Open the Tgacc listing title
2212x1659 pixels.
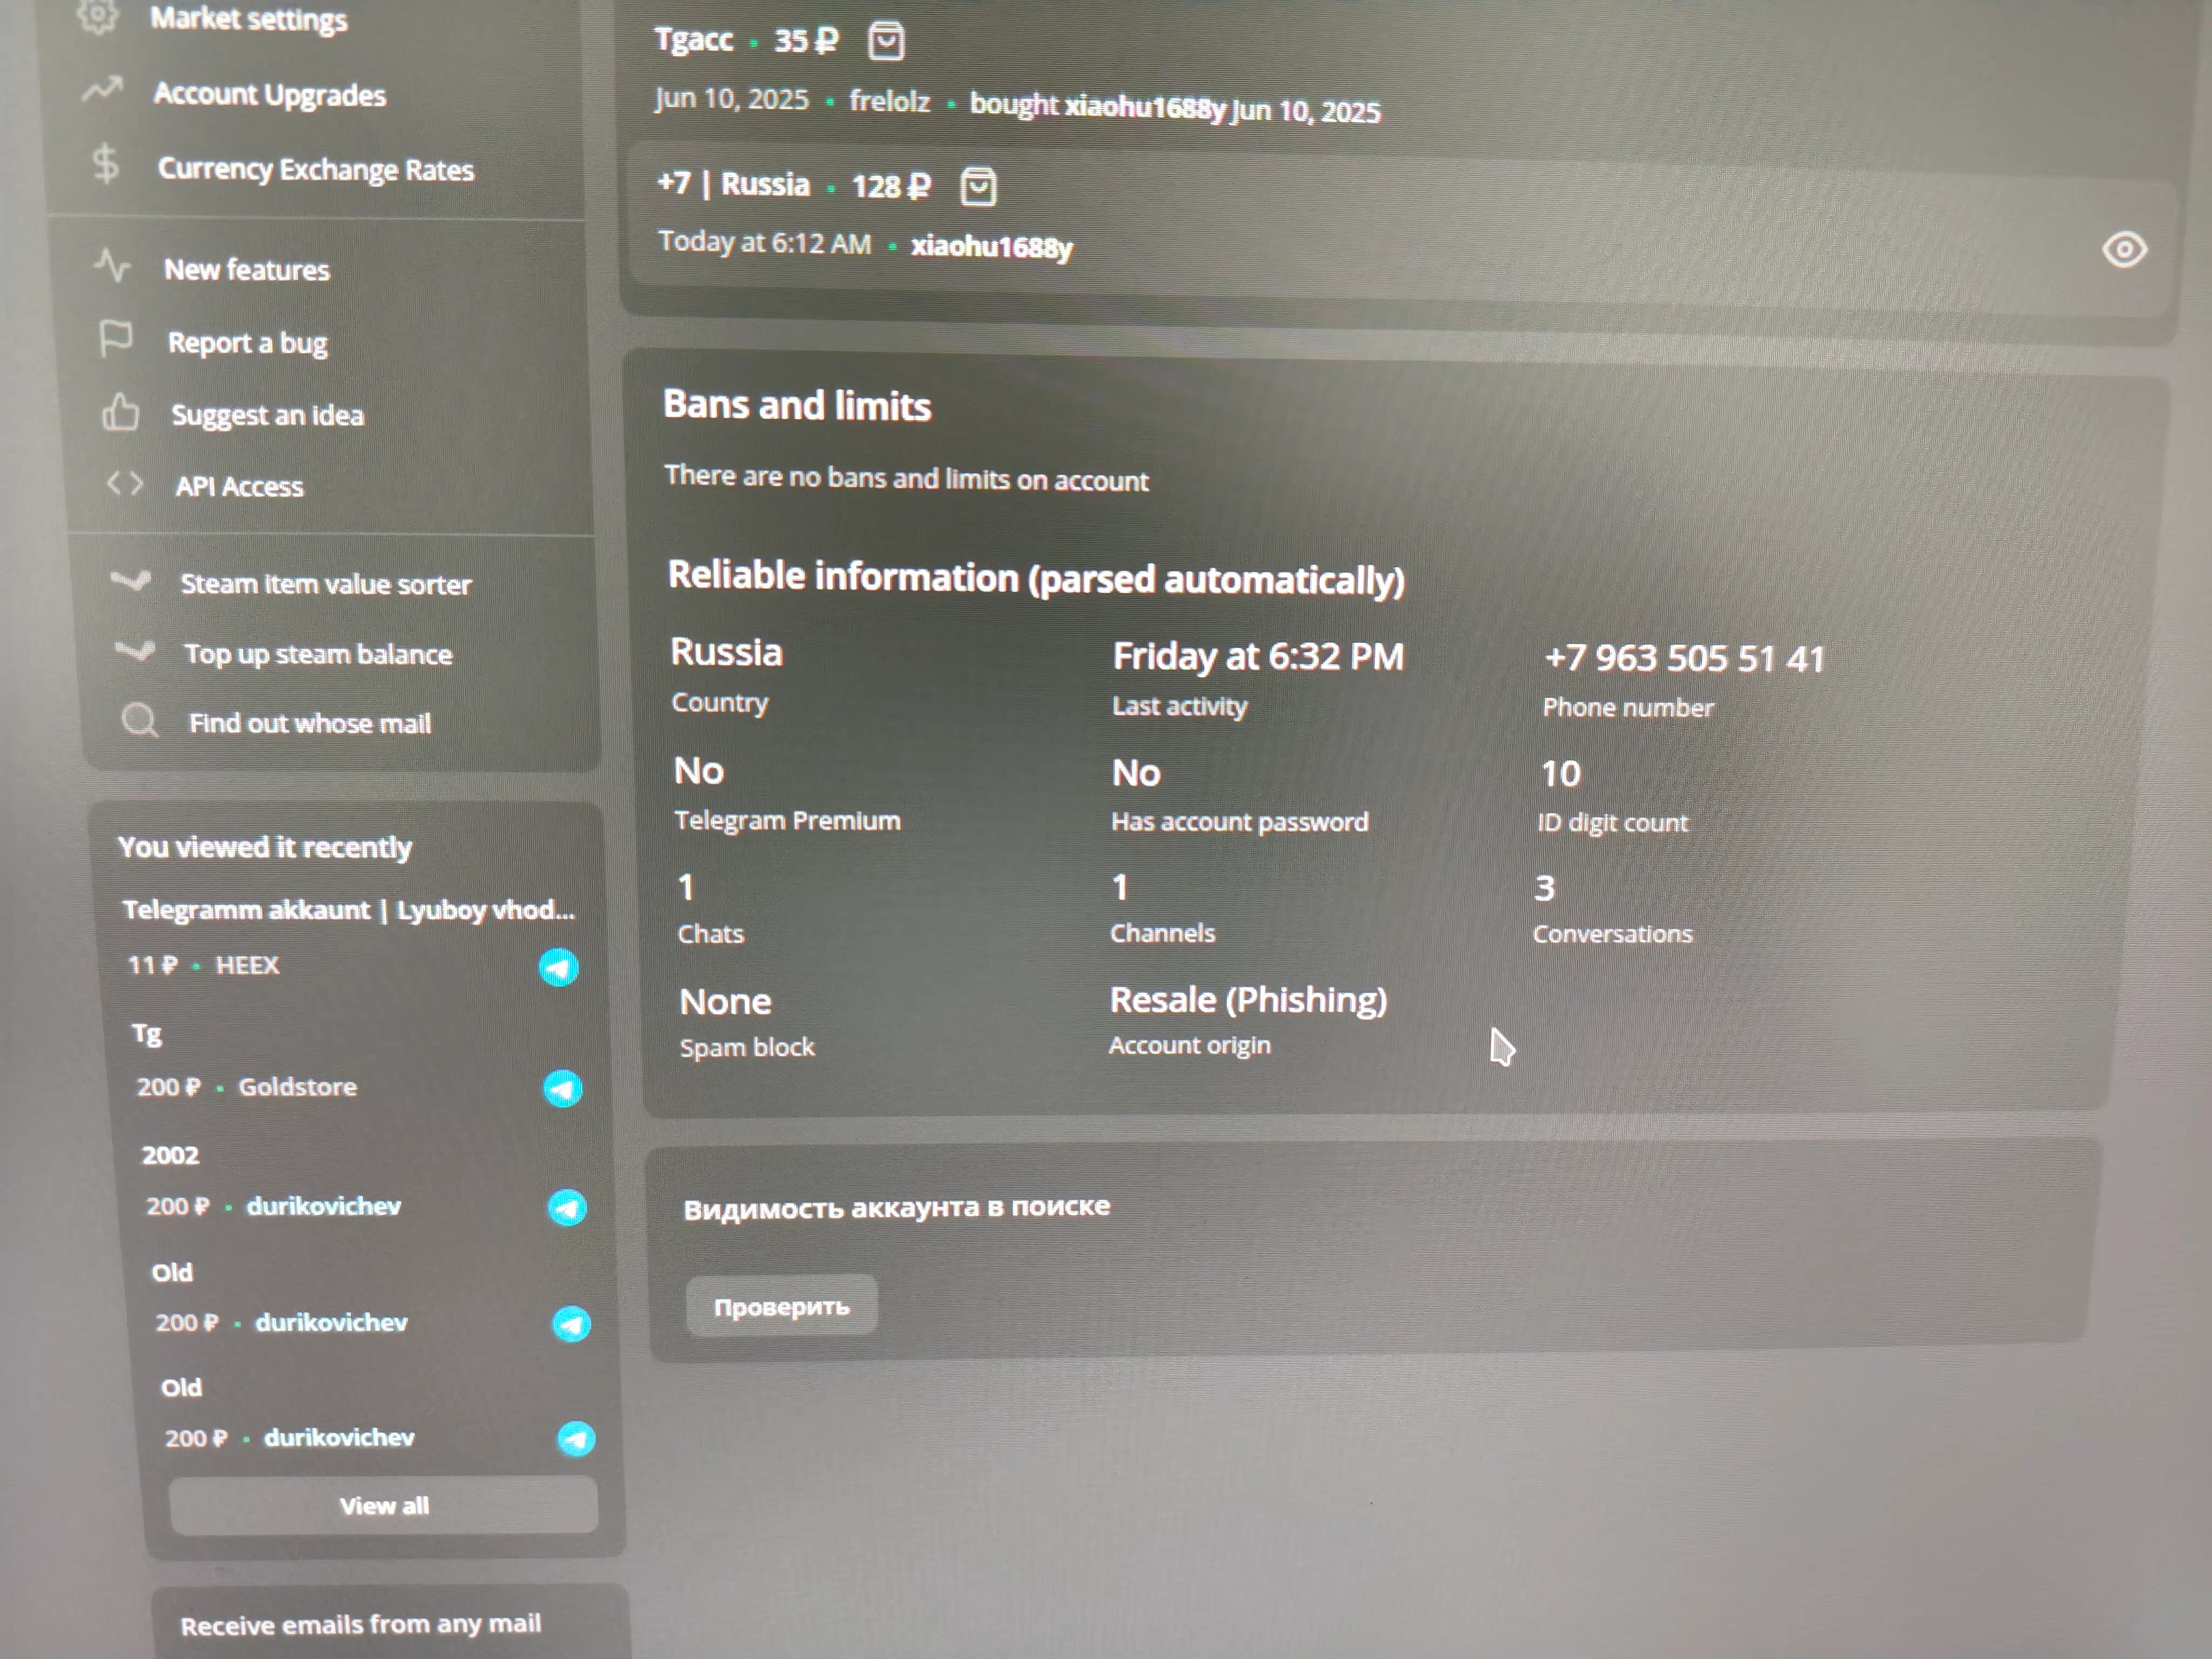(x=694, y=40)
